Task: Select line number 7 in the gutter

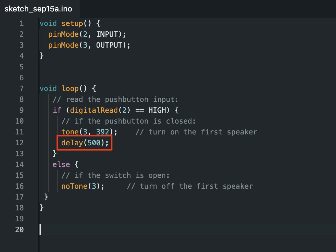Action: click(21, 89)
